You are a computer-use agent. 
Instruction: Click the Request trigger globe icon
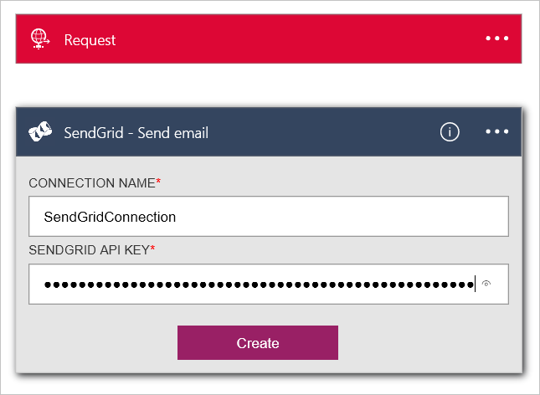coord(40,38)
